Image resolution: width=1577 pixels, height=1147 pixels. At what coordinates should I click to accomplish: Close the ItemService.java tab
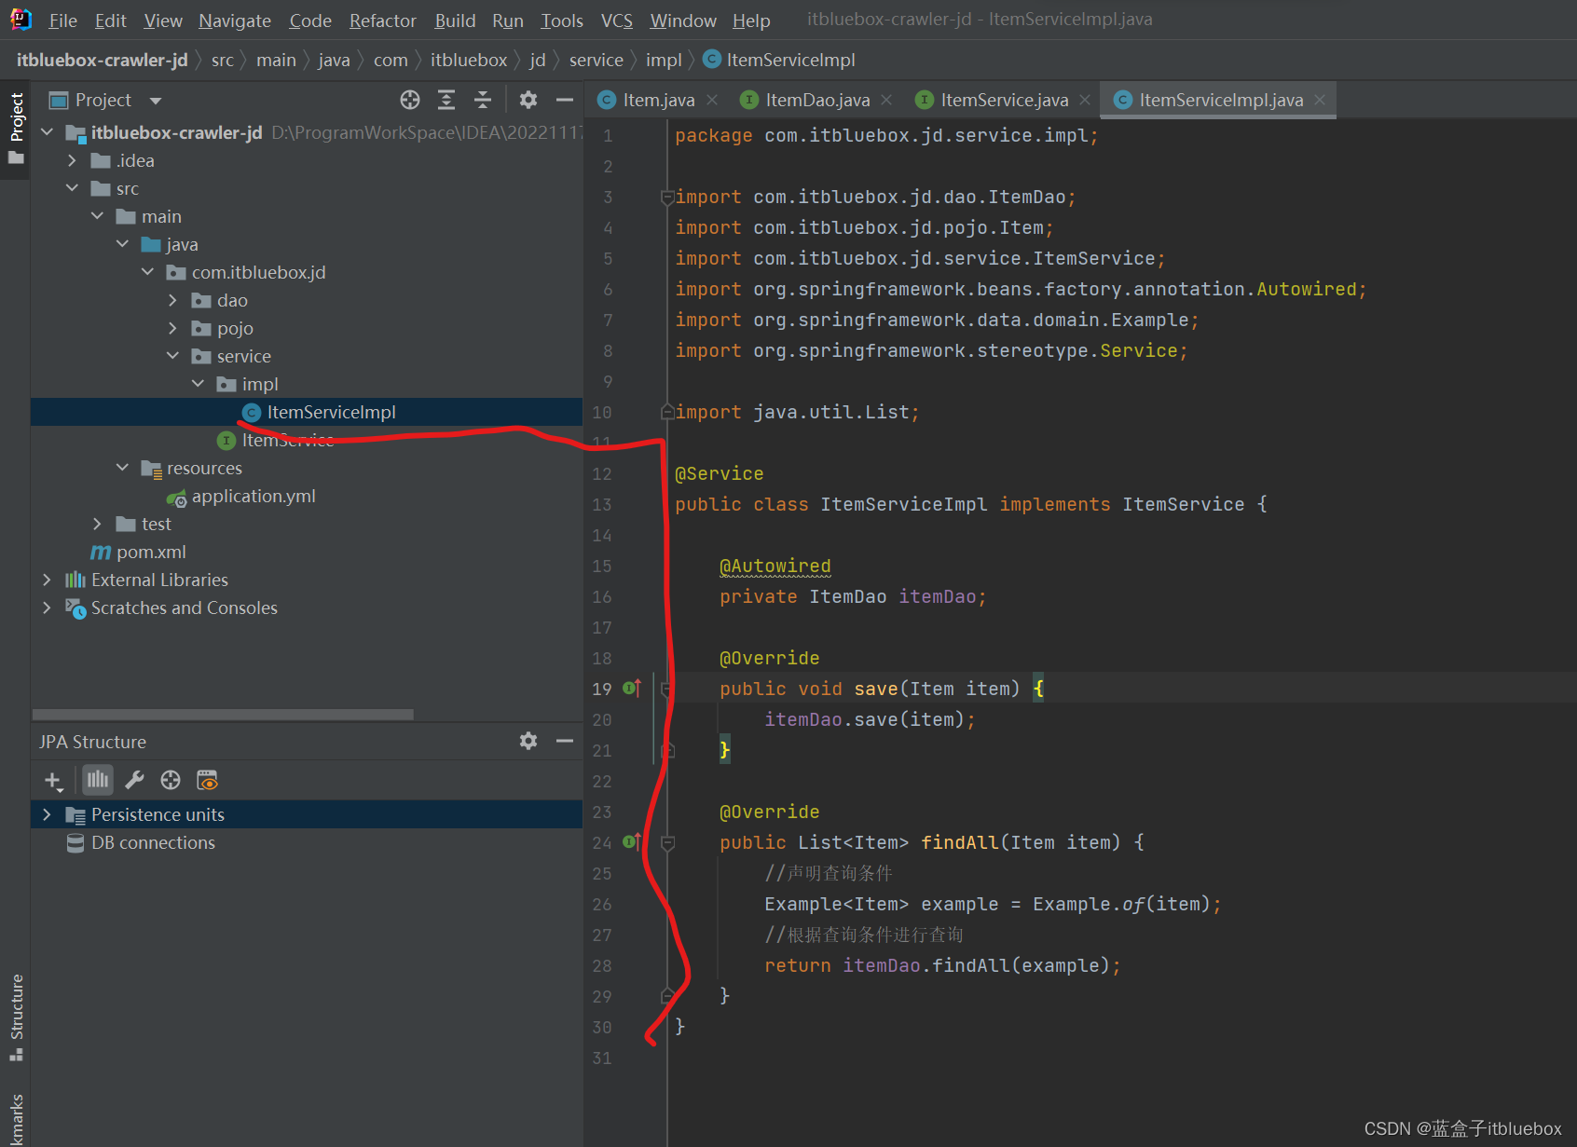click(x=1085, y=100)
